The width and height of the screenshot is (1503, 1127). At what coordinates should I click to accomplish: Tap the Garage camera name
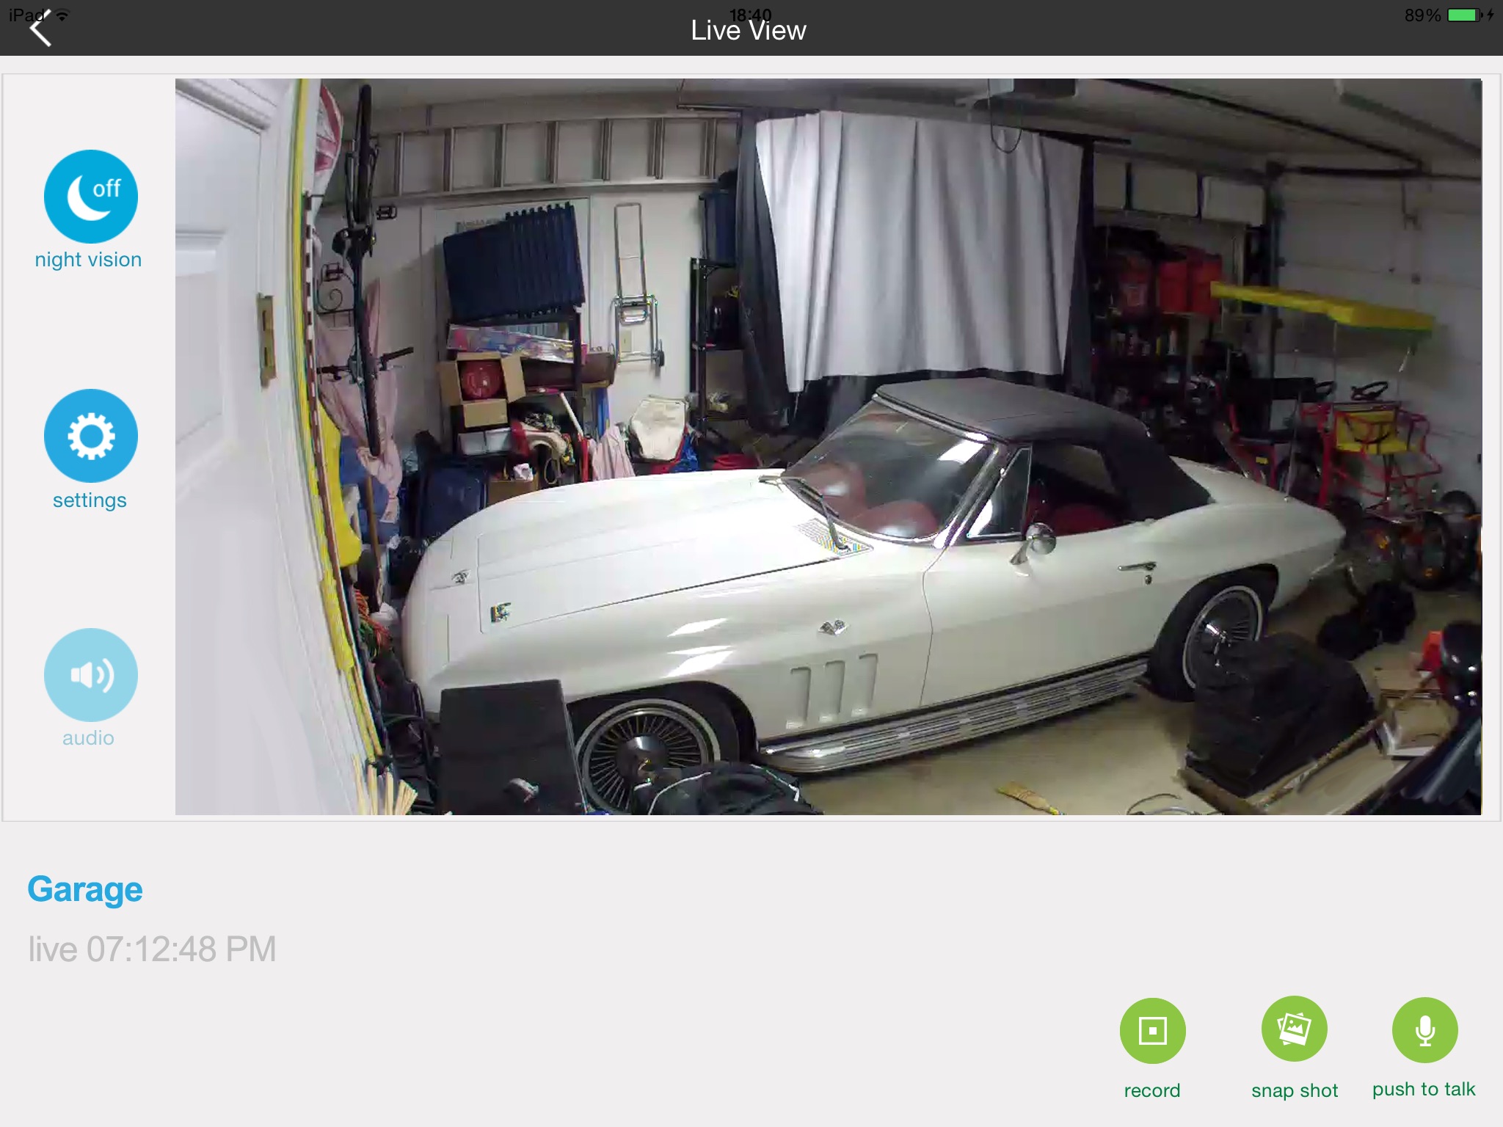tap(85, 889)
